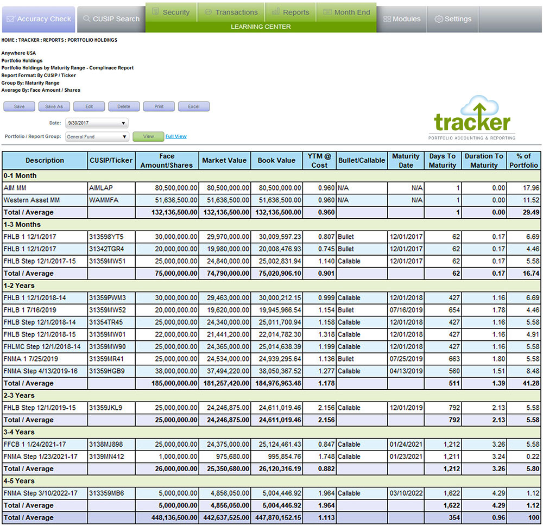Click the Settings gear icon

point(439,19)
